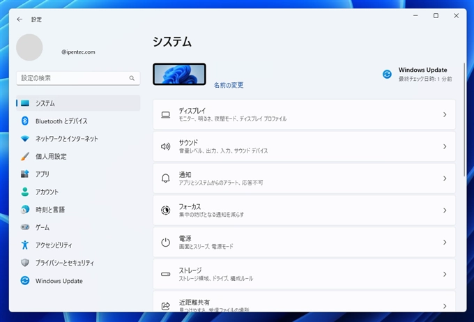The height and width of the screenshot is (322, 474).
Task: Open アカウント in the sidebar
Action: pyautogui.click(x=78, y=192)
